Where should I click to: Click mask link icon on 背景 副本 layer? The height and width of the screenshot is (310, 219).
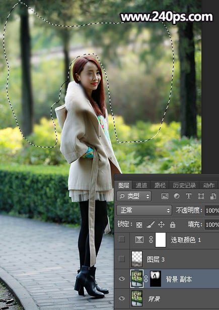[146, 279]
